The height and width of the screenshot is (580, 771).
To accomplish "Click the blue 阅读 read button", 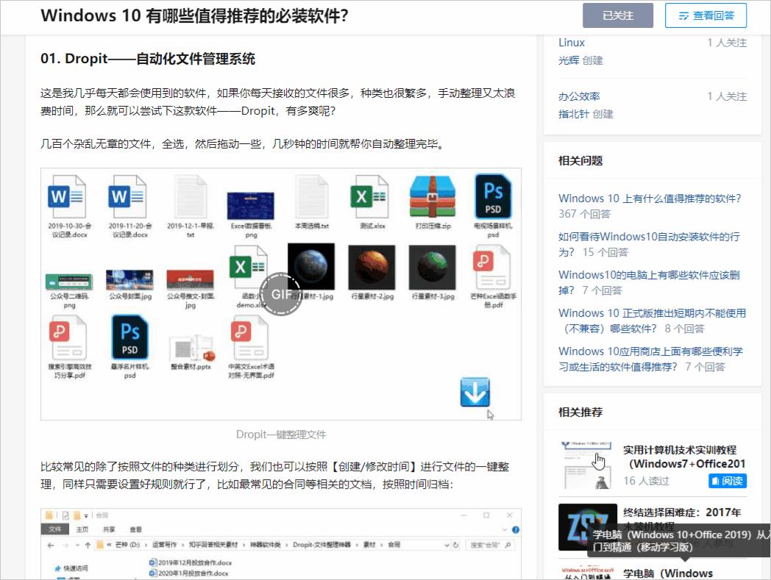I will pyautogui.click(x=728, y=481).
